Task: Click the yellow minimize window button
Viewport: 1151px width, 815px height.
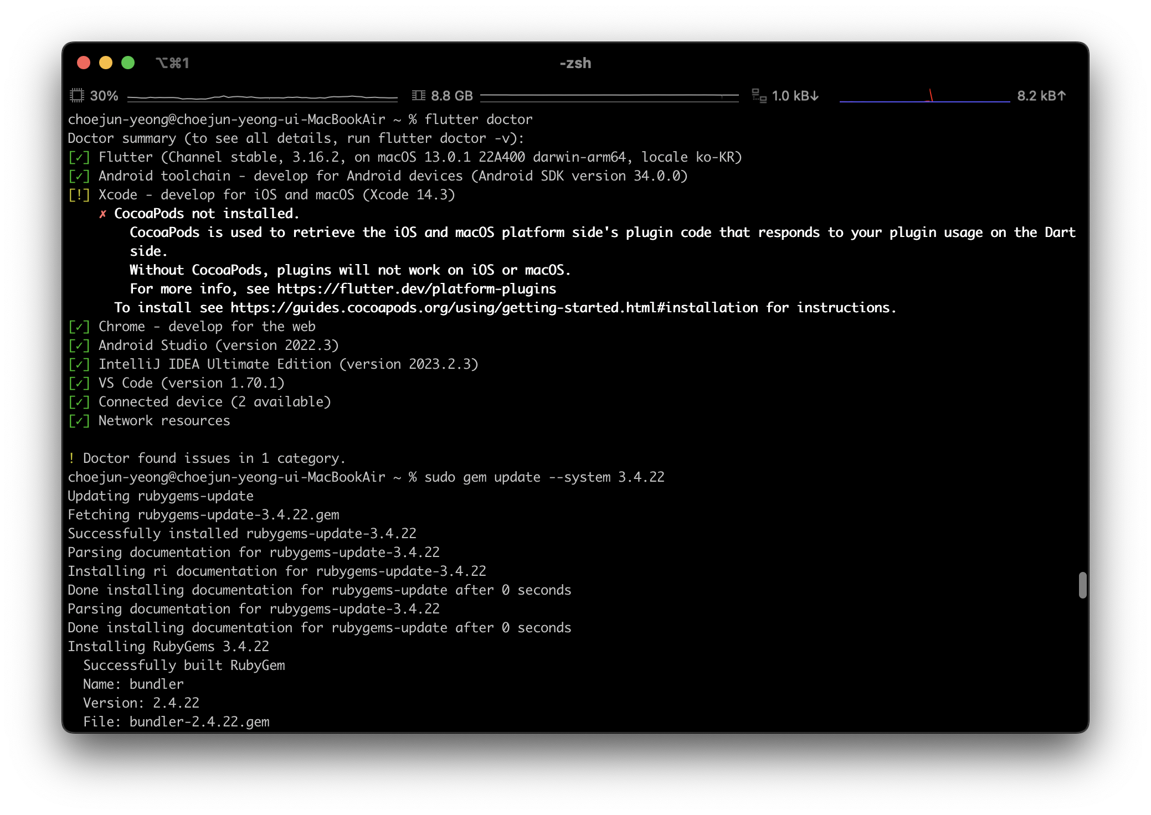Action: [106, 63]
